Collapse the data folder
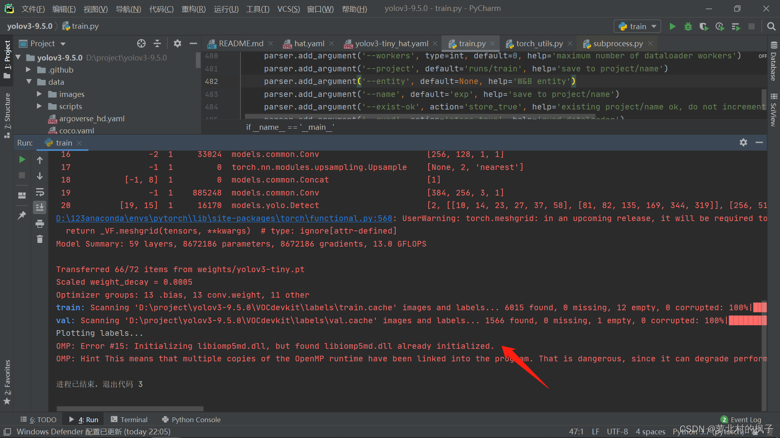Viewport: 780px width, 438px height. coord(29,82)
